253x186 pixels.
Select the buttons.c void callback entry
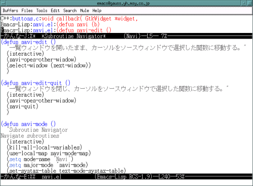(69, 19)
